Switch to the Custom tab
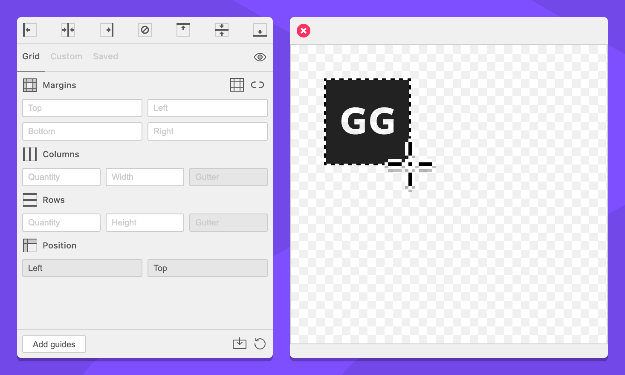 tap(67, 56)
